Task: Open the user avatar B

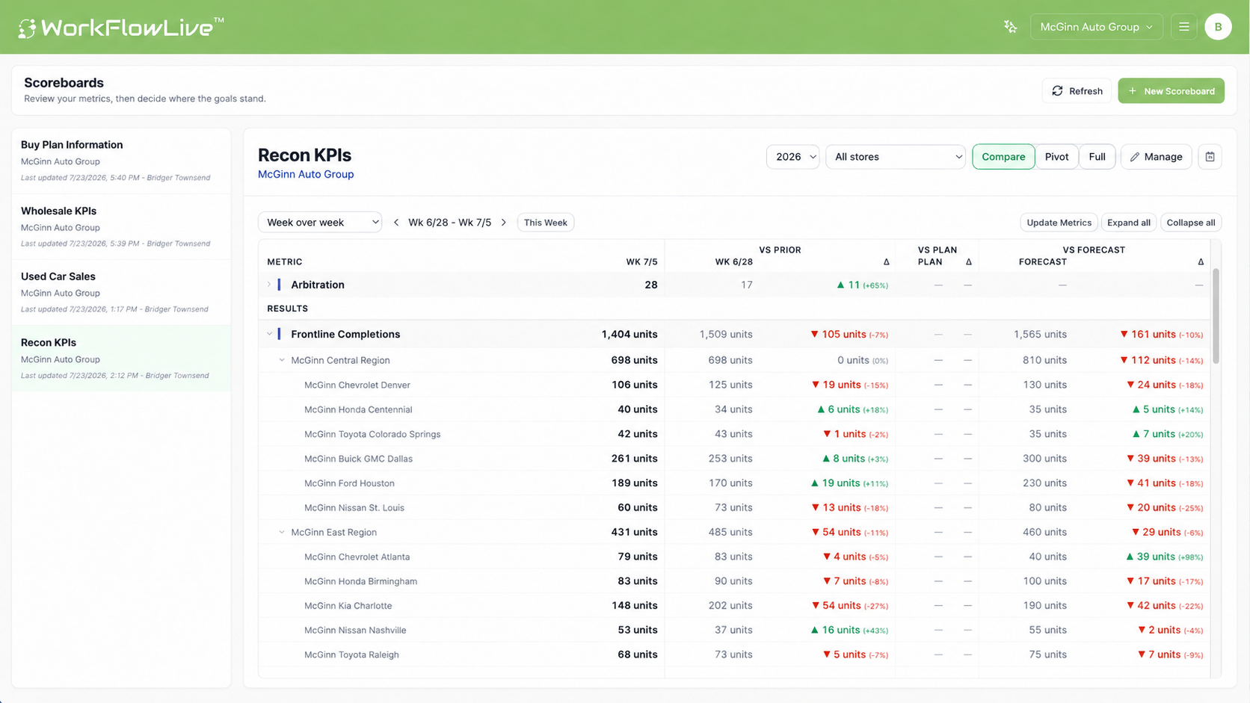Action: [x=1218, y=27]
